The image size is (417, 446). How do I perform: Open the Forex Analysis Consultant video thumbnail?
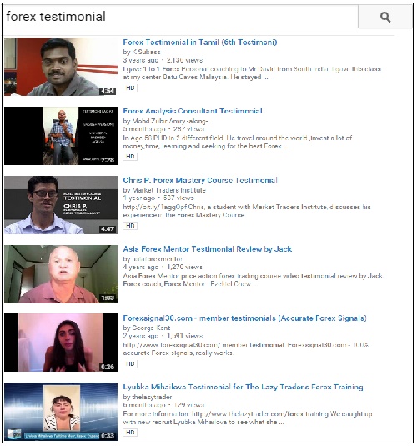[x=61, y=136]
